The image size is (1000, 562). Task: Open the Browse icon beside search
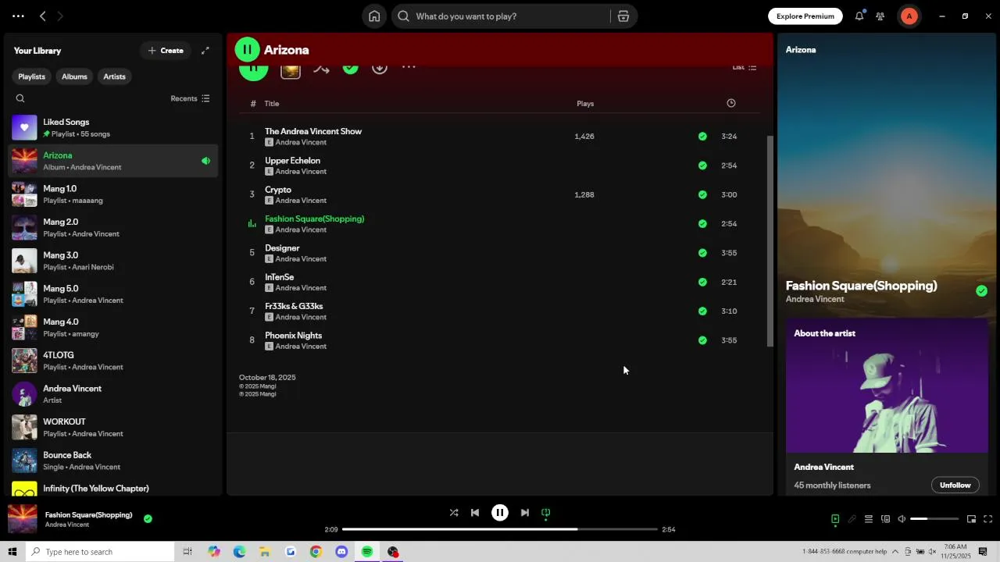[x=623, y=16]
